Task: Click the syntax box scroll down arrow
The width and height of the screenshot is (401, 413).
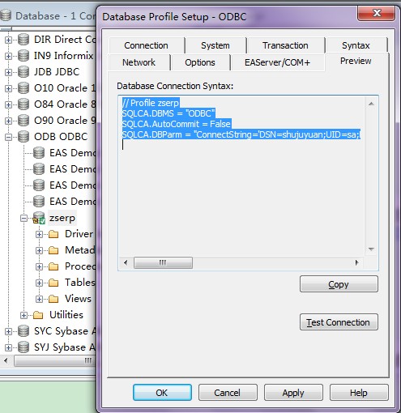Action: coord(371,249)
